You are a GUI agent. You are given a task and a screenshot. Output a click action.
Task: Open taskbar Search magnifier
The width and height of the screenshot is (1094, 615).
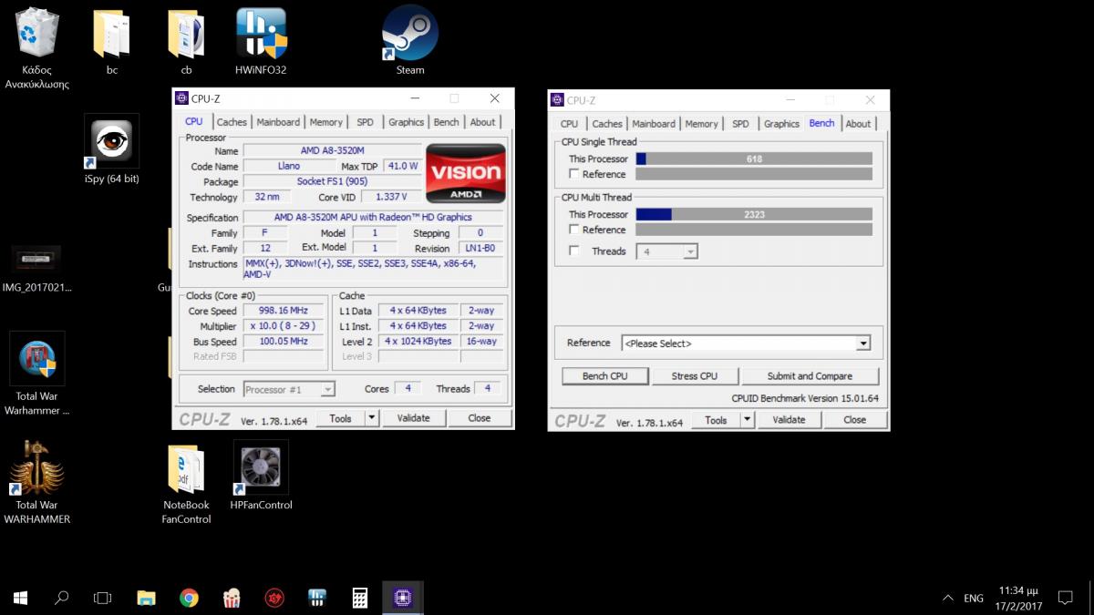(62, 598)
